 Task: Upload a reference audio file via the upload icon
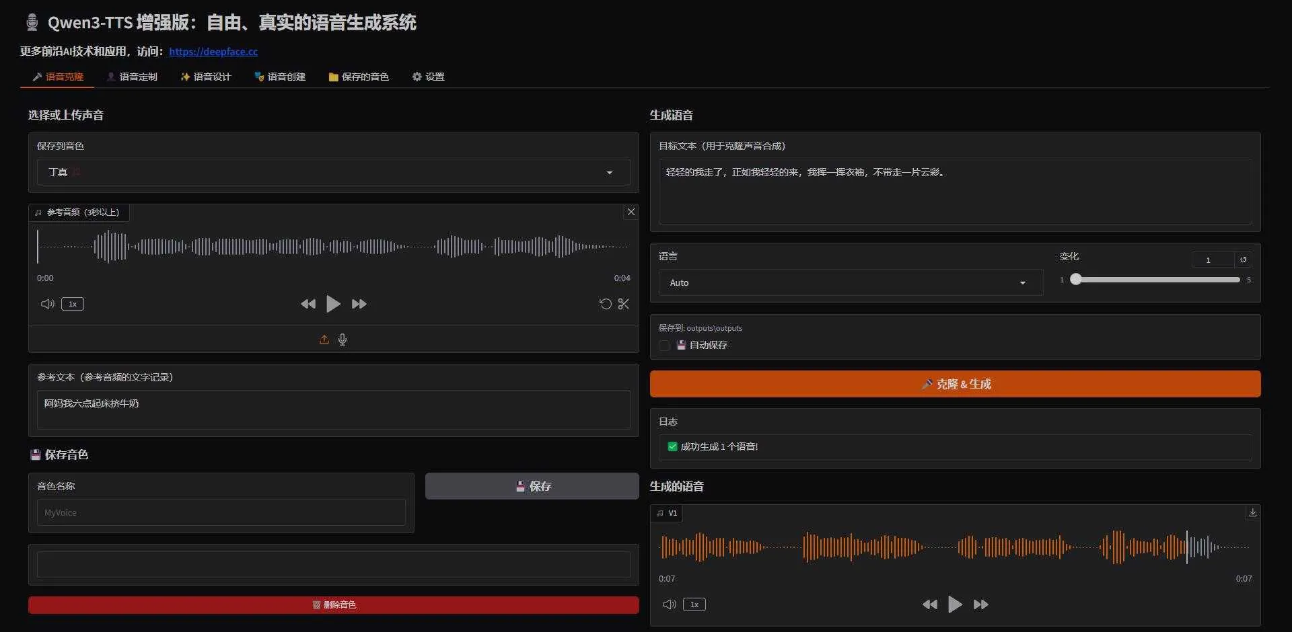324,340
